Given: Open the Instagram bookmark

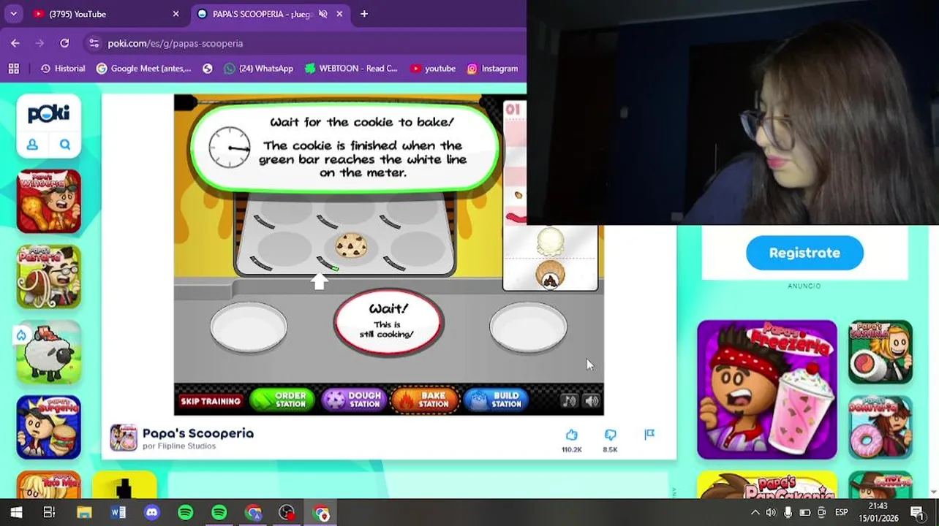Looking at the screenshot, I should click(x=492, y=69).
